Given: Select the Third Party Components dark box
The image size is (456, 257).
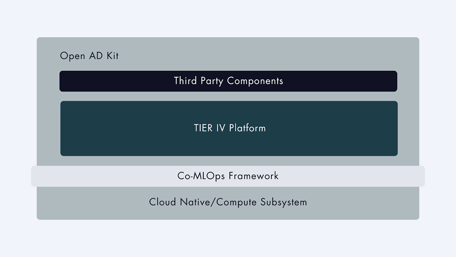Looking at the screenshot, I should [x=228, y=81].
